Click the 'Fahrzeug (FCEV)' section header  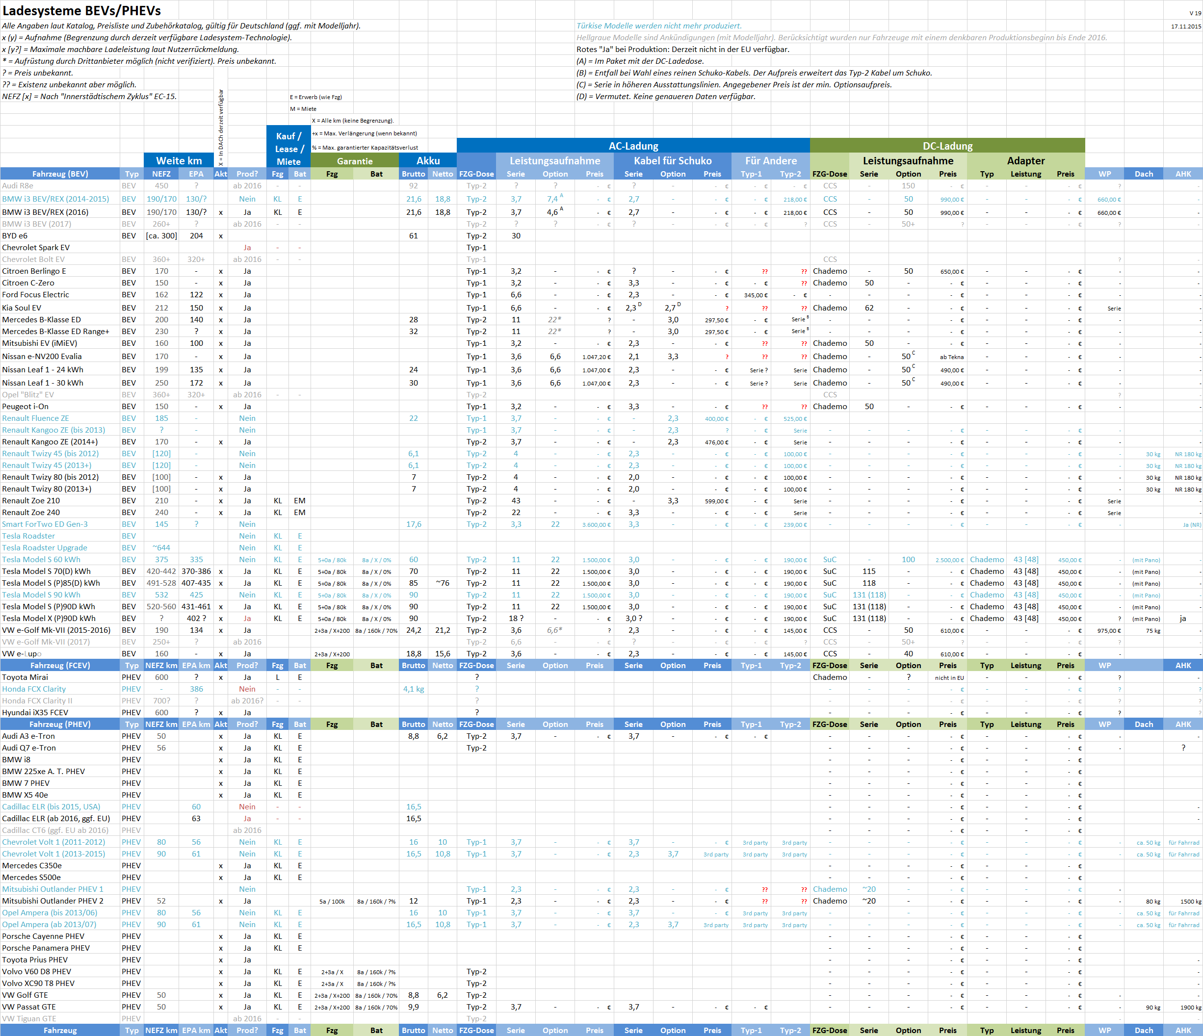pos(60,665)
